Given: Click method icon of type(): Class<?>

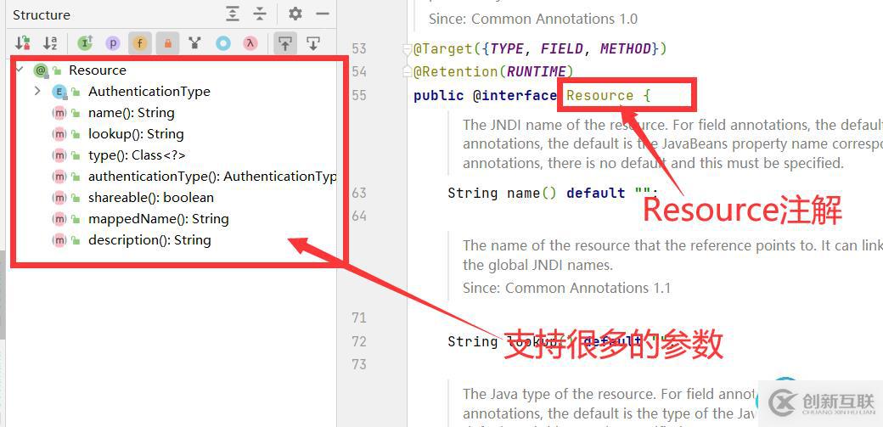Looking at the screenshot, I should point(59,155).
